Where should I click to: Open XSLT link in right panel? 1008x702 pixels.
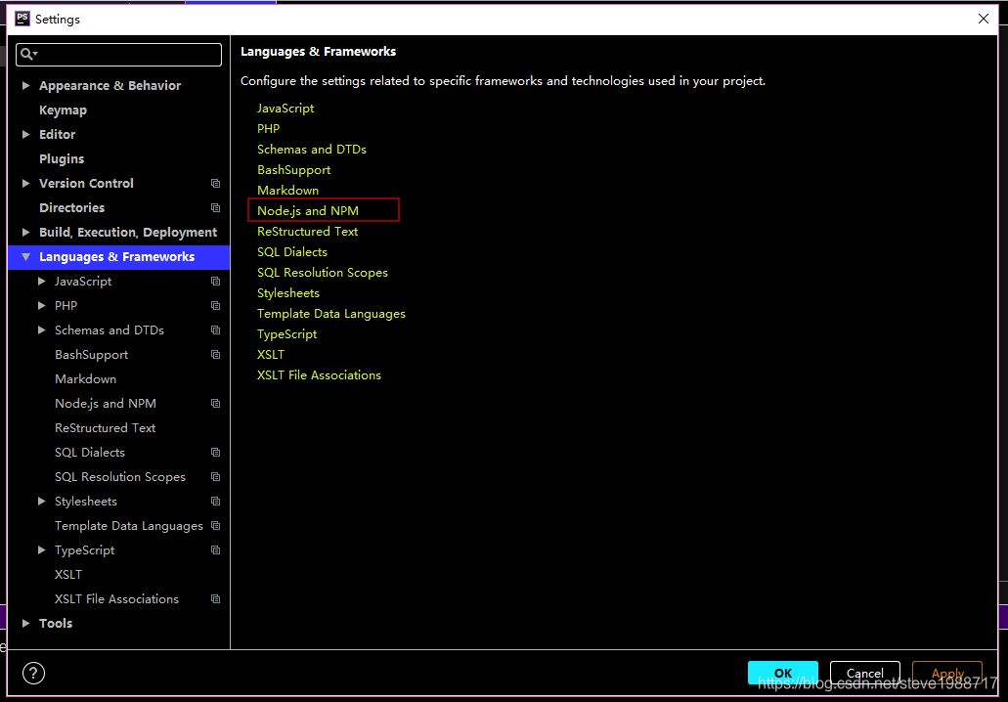coord(271,355)
